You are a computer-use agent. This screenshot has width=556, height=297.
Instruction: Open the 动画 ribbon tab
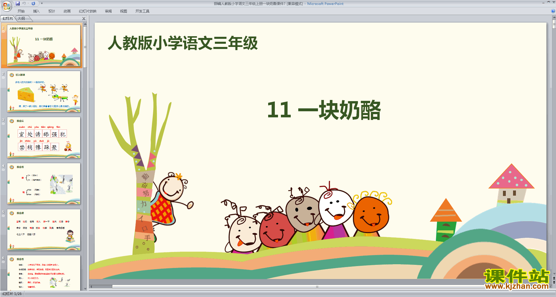pos(67,11)
